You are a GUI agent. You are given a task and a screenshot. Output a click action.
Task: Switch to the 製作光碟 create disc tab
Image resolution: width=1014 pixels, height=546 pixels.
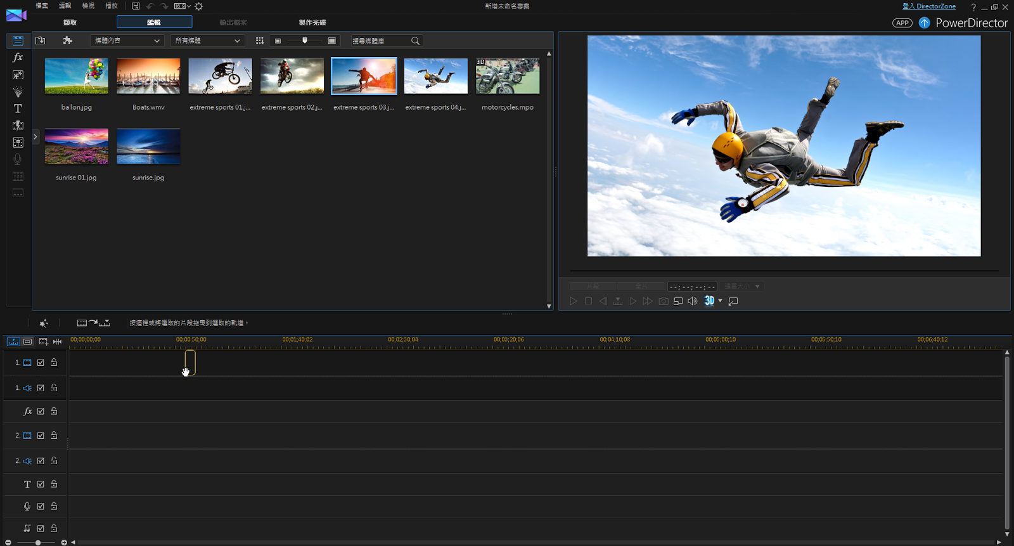click(x=312, y=22)
